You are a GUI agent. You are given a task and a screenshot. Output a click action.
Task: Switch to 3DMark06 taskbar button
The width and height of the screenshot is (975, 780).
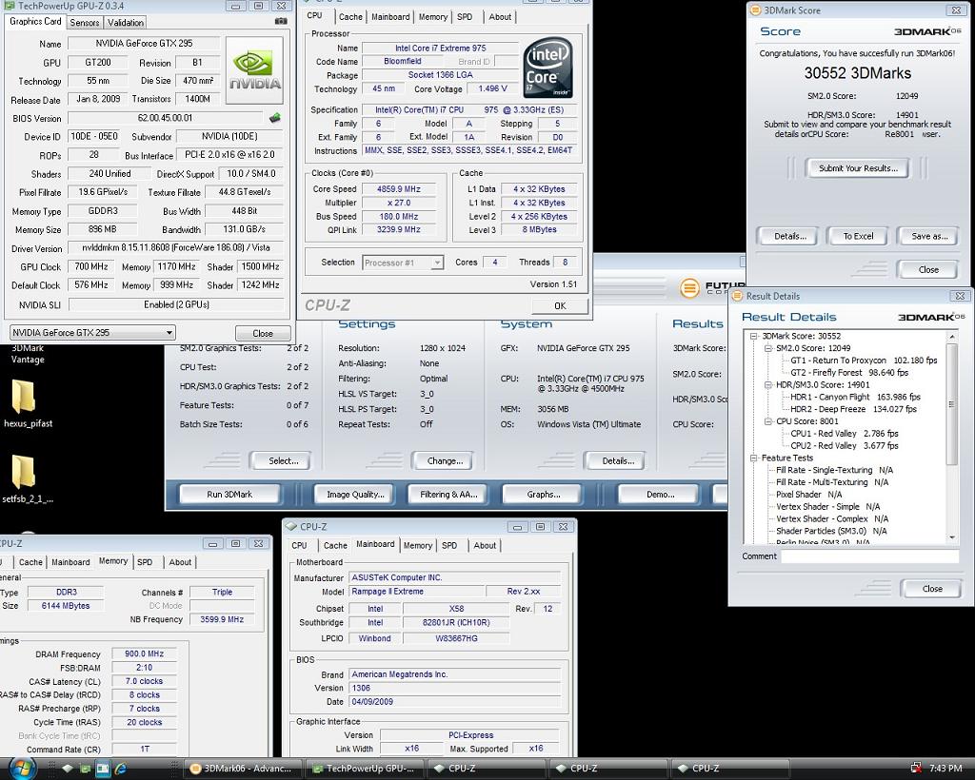point(244,769)
